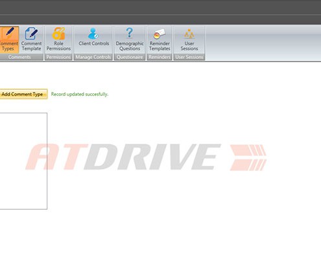This screenshot has height=259, width=321.
Task: Click inside the empty comment types list box
Action: click(23, 161)
